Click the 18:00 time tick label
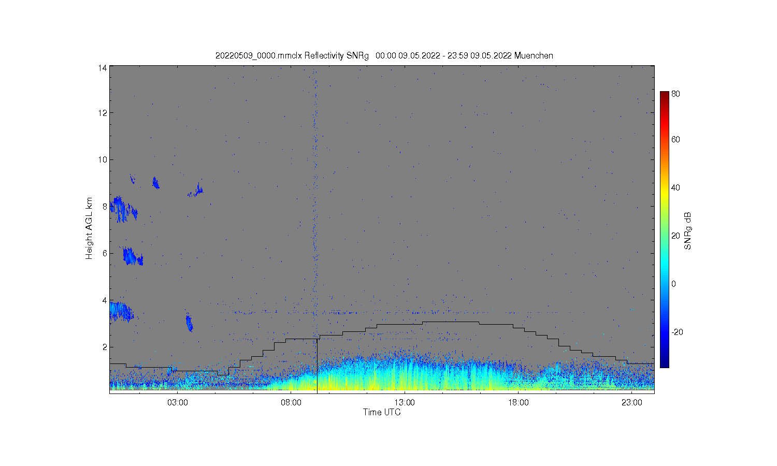 [x=518, y=403]
